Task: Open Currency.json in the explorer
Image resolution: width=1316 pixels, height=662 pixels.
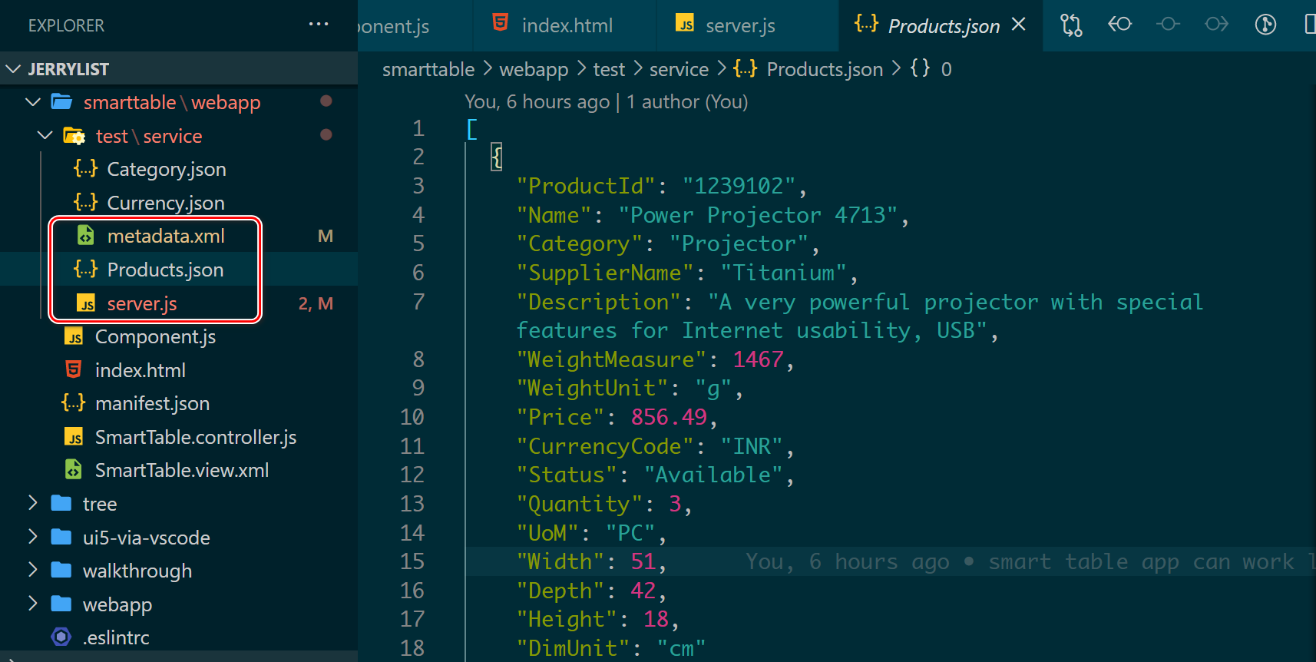Action: coord(166,203)
